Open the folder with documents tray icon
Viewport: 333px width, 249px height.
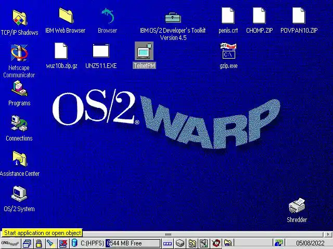click(193, 243)
